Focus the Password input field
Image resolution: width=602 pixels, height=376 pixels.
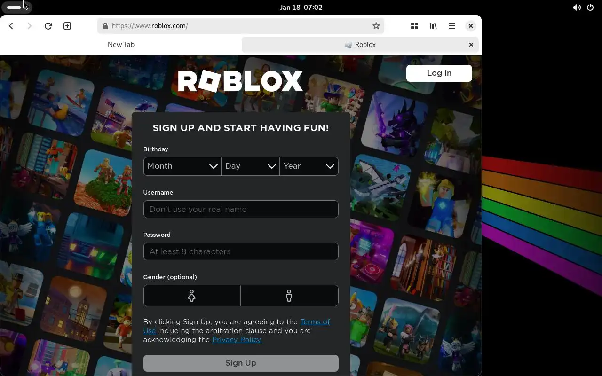241,251
